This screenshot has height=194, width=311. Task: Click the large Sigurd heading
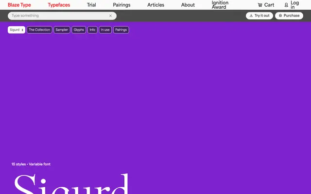pos(71,184)
